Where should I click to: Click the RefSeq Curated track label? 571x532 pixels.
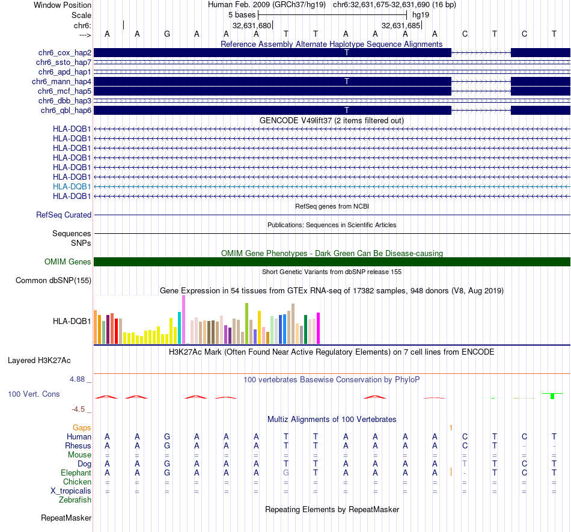(64, 215)
